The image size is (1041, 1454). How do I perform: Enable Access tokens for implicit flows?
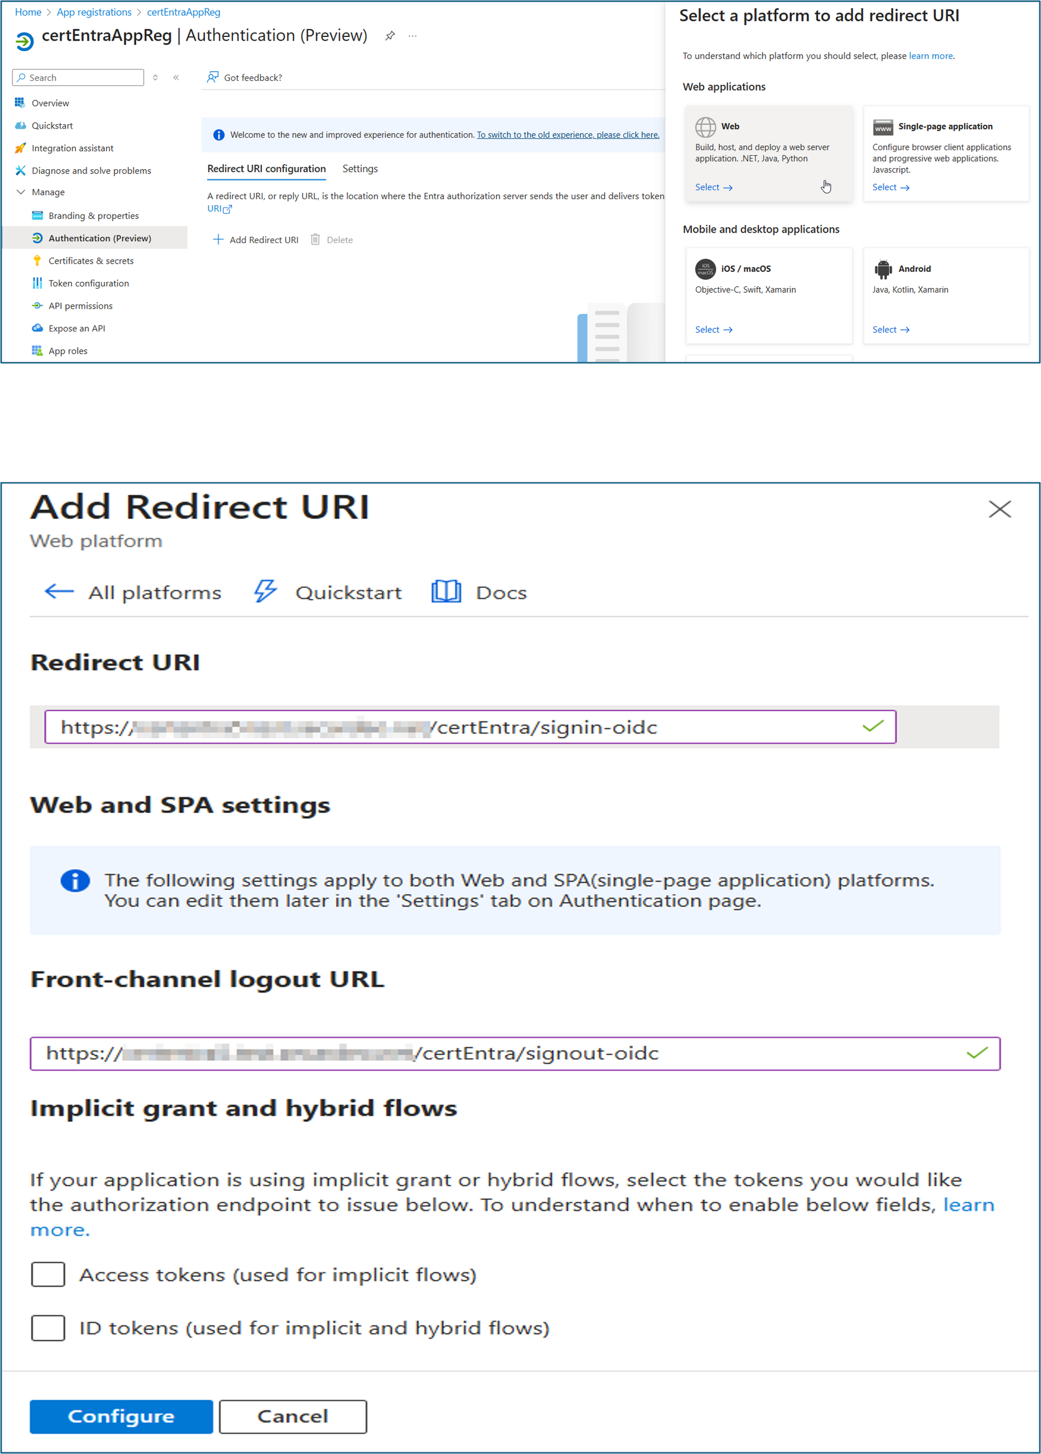48,1274
